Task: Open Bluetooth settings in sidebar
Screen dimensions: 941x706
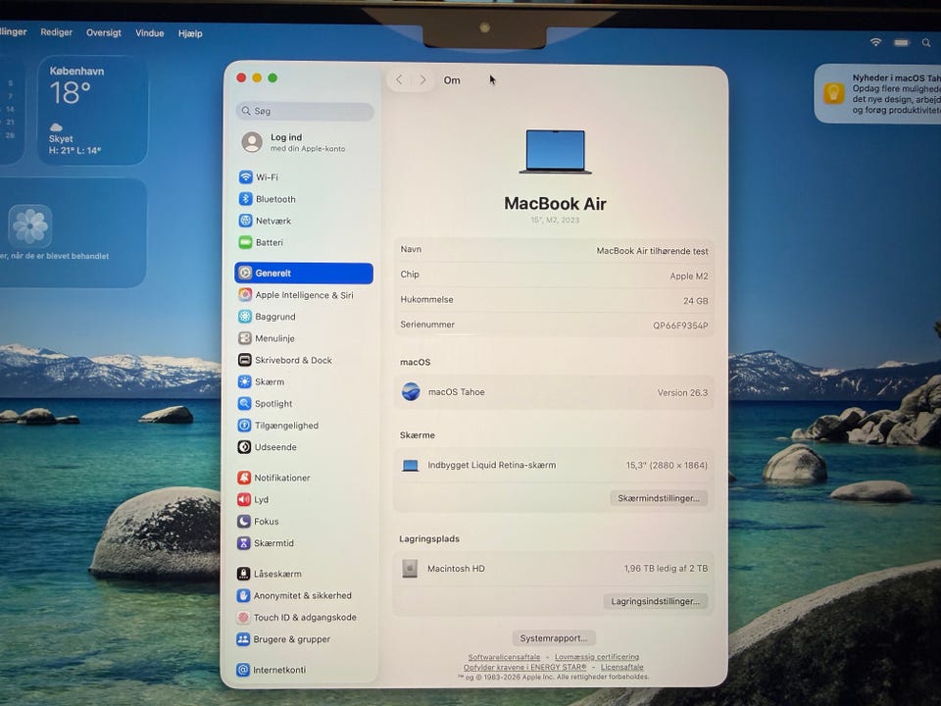Action: click(267, 199)
